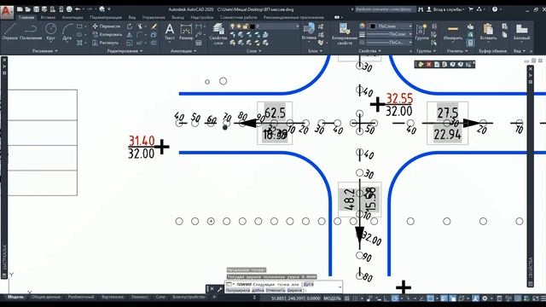The width and height of the screenshot is (546, 307).
Task: Click the Erase tool icon
Action: [x=154, y=26]
